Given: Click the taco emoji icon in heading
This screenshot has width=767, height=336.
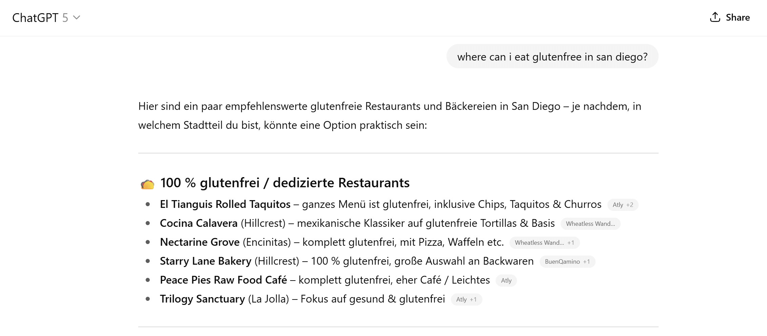Looking at the screenshot, I should tap(147, 184).
